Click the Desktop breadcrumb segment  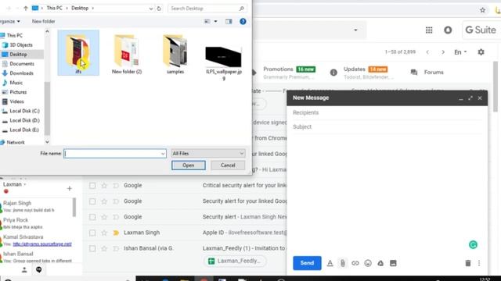[x=80, y=8]
